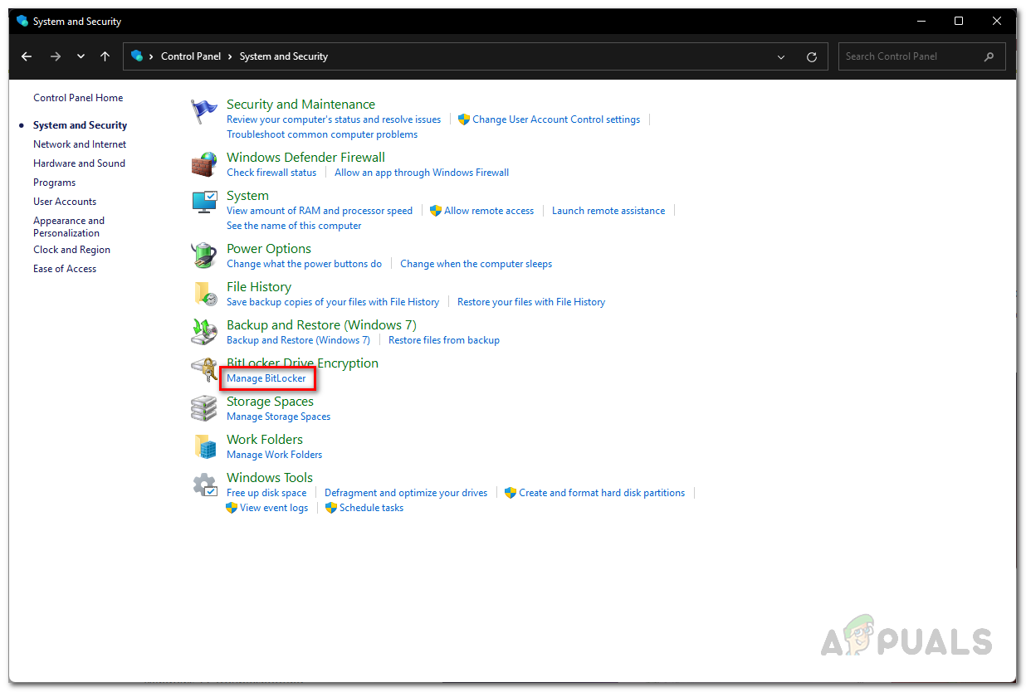Viewport: 1026px width, 692px height.
Task: Click System and Security in the breadcrumb
Action: tap(284, 56)
